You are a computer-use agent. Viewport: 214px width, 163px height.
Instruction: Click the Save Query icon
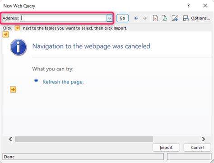tap(186, 18)
